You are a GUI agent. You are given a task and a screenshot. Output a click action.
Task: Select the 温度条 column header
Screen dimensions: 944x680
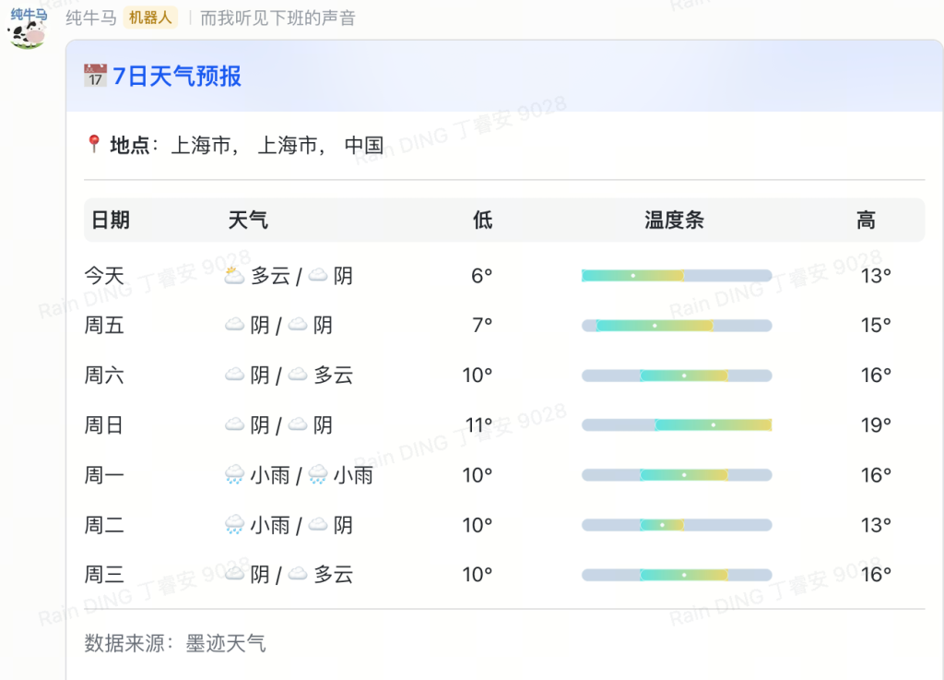674,221
